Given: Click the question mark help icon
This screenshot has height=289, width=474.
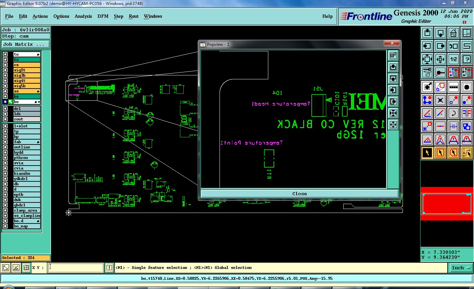Looking at the screenshot, I should pyautogui.click(x=467, y=59).
